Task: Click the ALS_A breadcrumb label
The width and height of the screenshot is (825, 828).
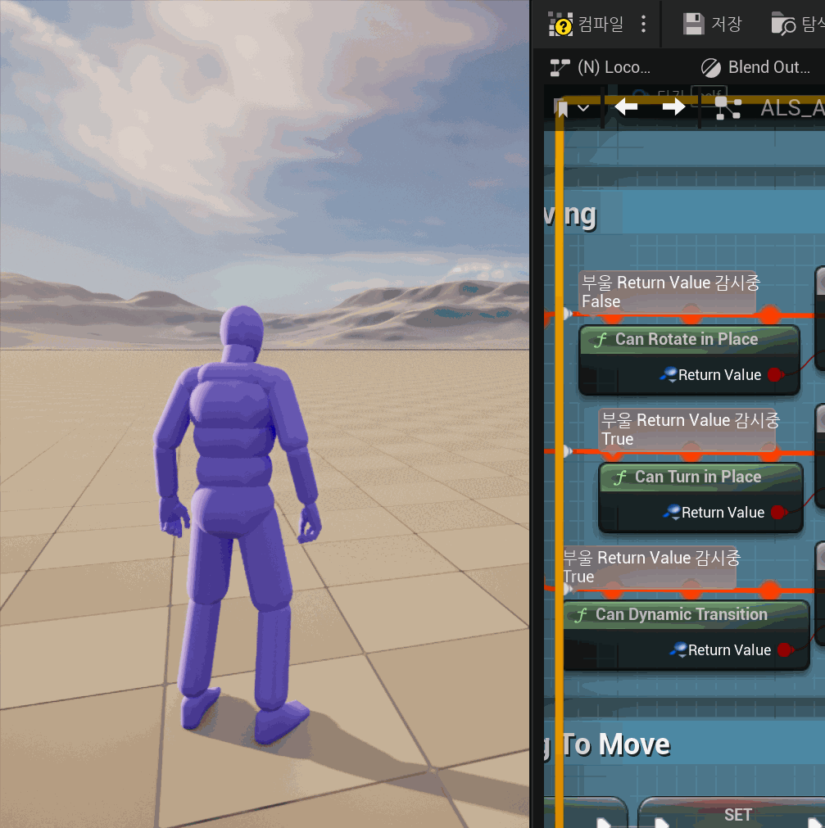Action: 792,108
